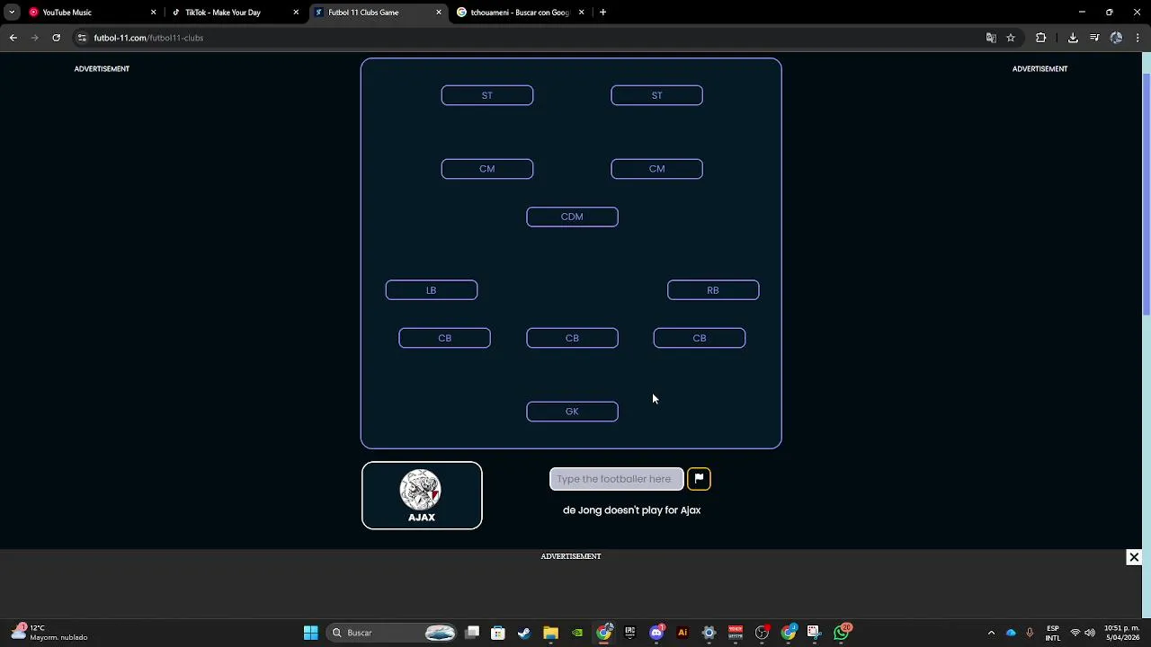Pick the left CB position slot
This screenshot has width=1151, height=647.
tap(445, 338)
